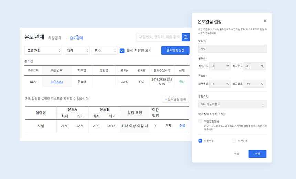Click 삭제 link in alert row
This screenshot has width=296, height=179.
[x=168, y=126]
